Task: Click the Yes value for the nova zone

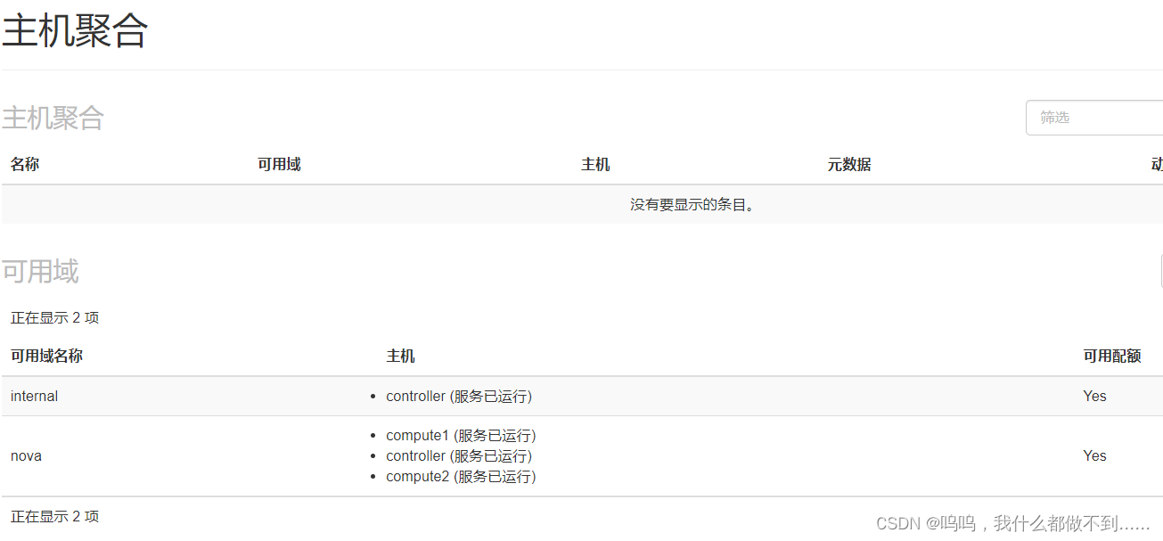Action: coord(1093,455)
